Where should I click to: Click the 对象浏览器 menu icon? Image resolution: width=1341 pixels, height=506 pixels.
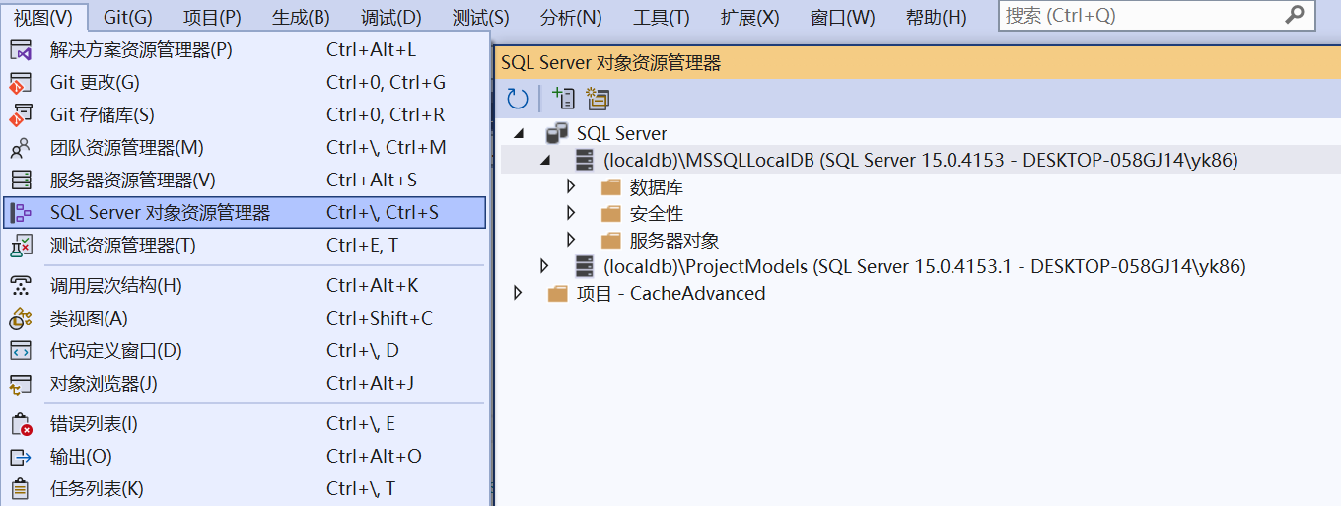(21, 383)
